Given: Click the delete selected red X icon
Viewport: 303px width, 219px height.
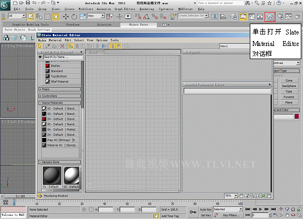Looking at the screenshot, I should pyautogui.click(x=62, y=46).
